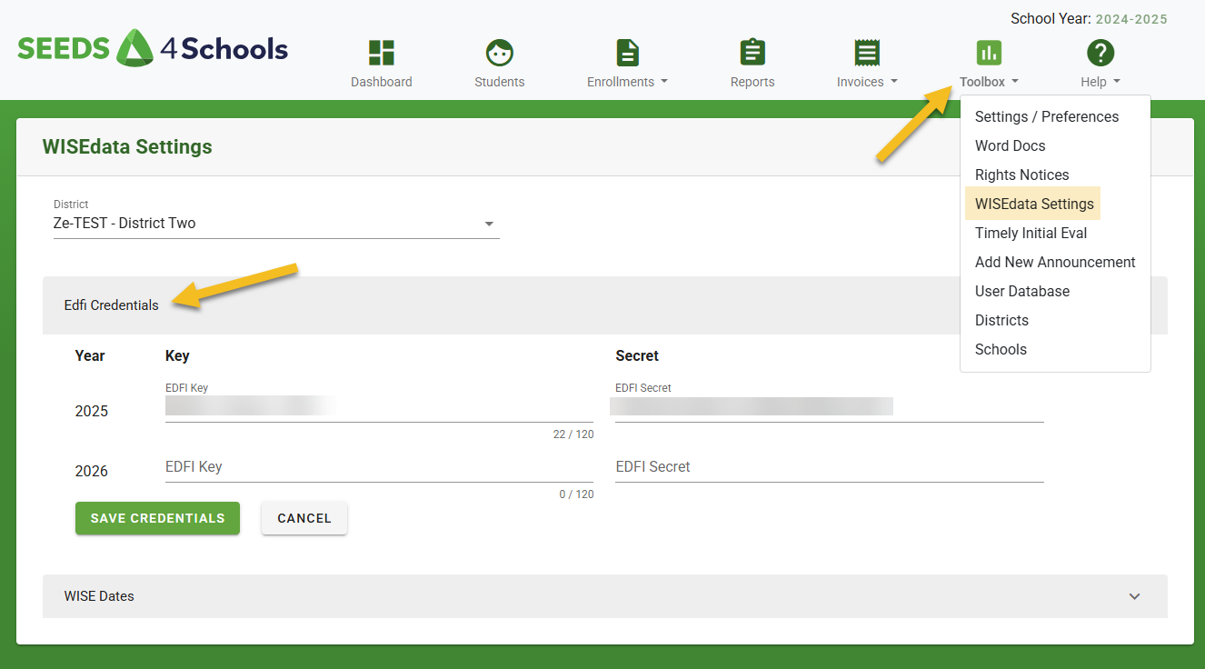This screenshot has width=1205, height=669.
Task: Click the Year column header
Action: click(x=90, y=355)
